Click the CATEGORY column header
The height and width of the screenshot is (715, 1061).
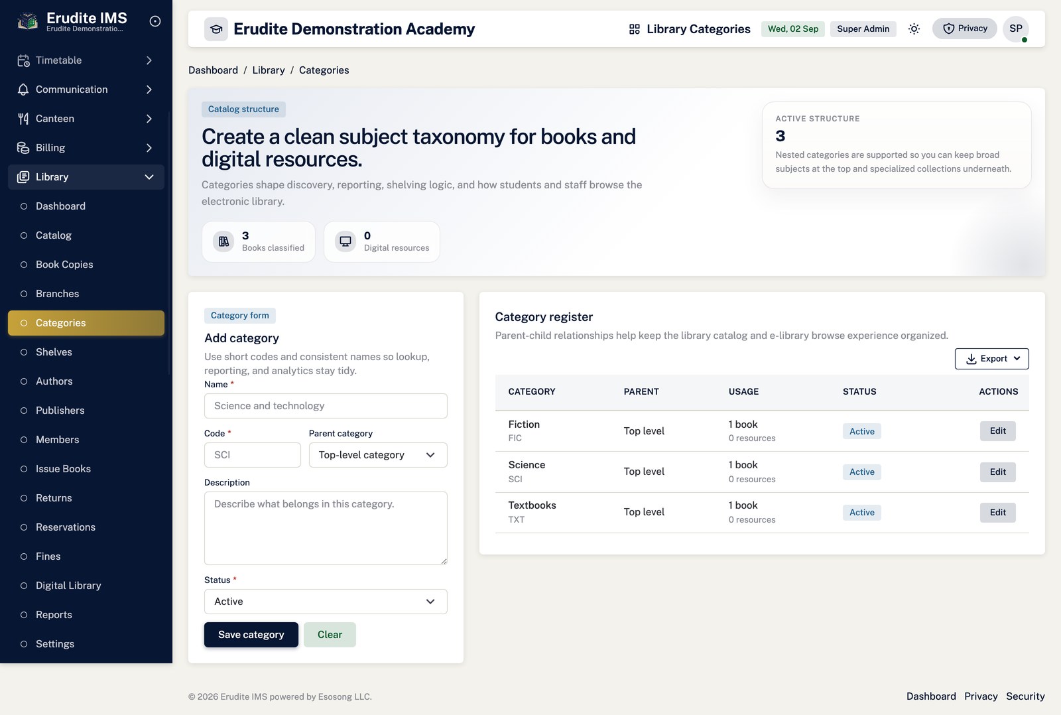coord(532,392)
